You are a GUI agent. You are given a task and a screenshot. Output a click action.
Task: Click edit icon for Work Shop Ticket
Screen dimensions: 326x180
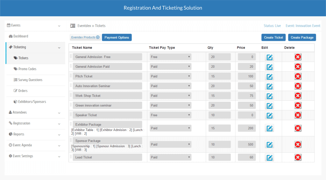pyautogui.click(x=269, y=96)
